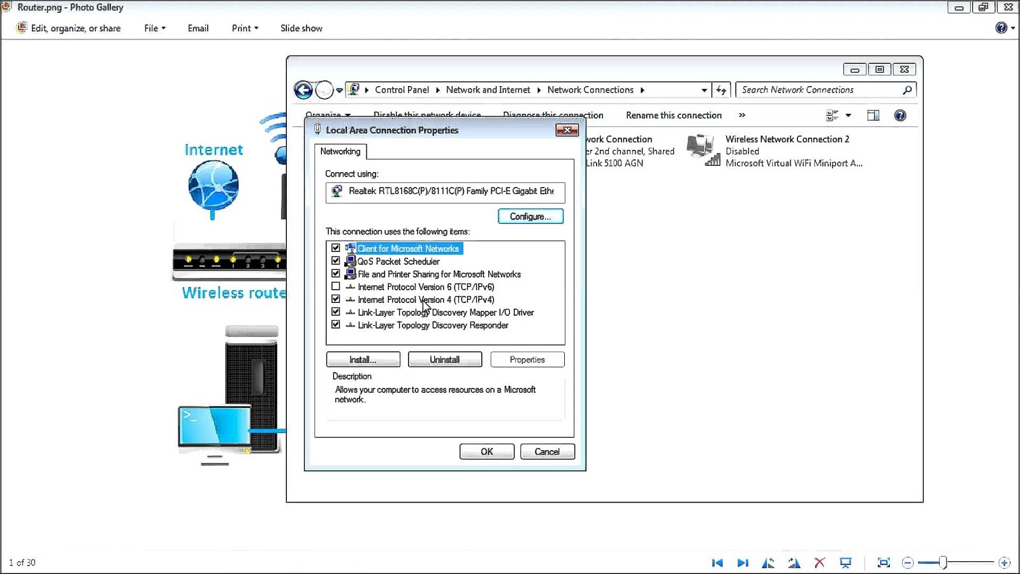The width and height of the screenshot is (1020, 574).
Task: Click Email in Photo Gallery toolbar
Action: point(198,28)
